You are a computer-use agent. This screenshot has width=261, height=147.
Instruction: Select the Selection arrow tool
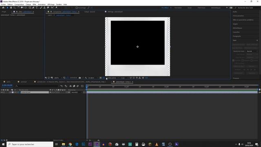coord(7,8)
